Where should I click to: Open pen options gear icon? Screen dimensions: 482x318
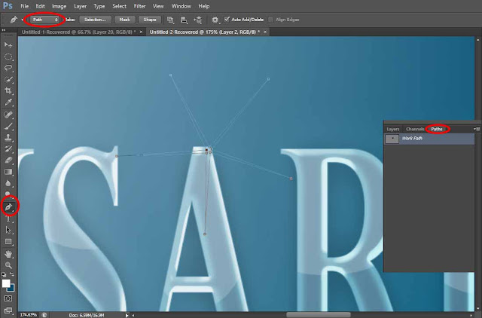coord(215,20)
